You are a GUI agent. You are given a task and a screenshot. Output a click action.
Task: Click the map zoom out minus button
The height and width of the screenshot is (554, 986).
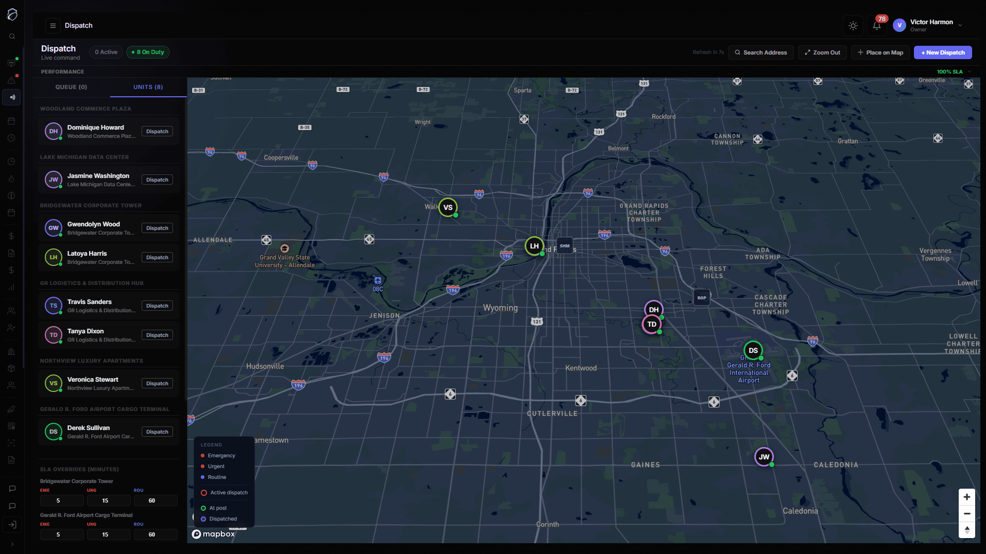click(966, 513)
